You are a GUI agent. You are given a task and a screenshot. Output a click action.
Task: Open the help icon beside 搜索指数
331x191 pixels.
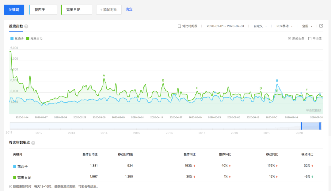click(x=26, y=26)
